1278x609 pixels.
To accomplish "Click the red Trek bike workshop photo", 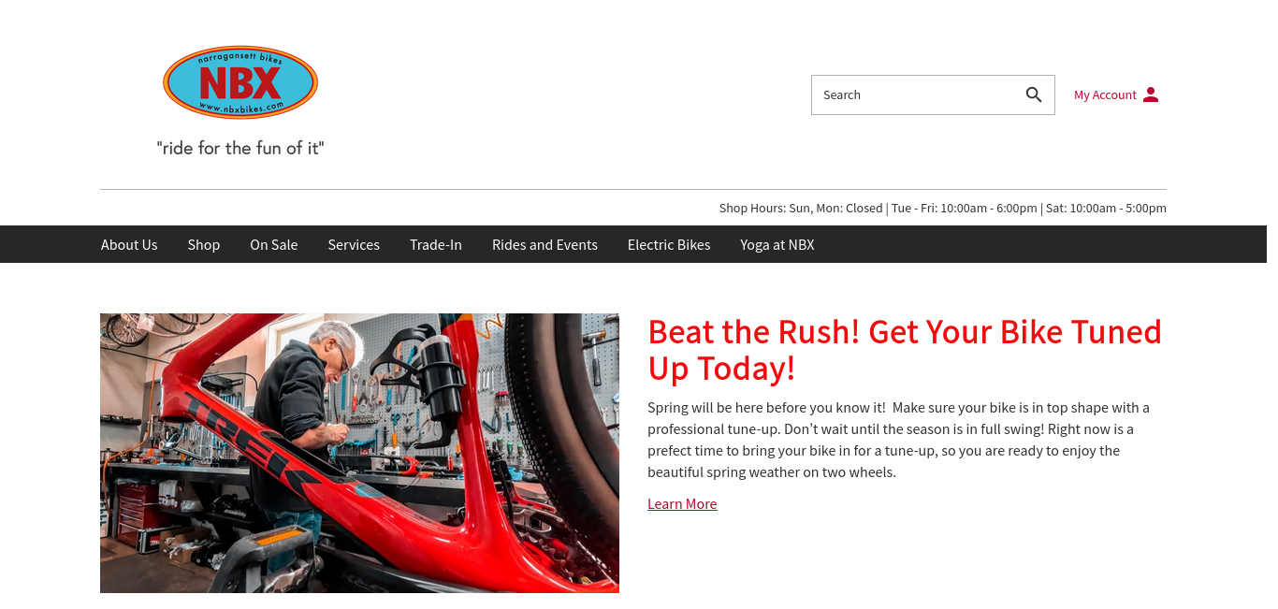I will tap(359, 453).
